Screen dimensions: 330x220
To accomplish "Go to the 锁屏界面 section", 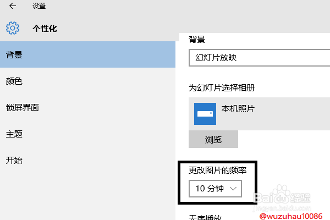I will coord(22,108).
